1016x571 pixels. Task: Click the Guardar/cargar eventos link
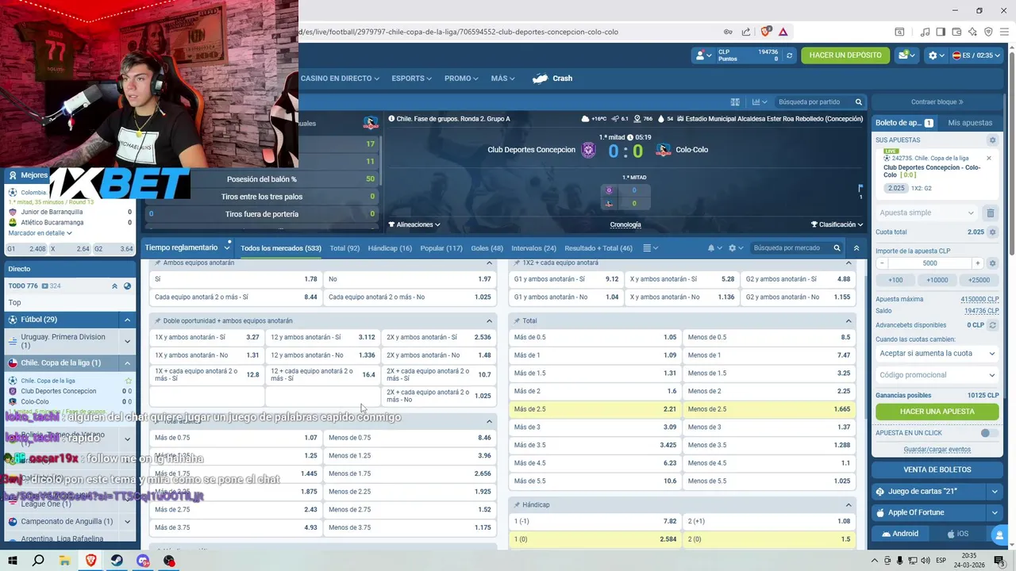tap(937, 450)
